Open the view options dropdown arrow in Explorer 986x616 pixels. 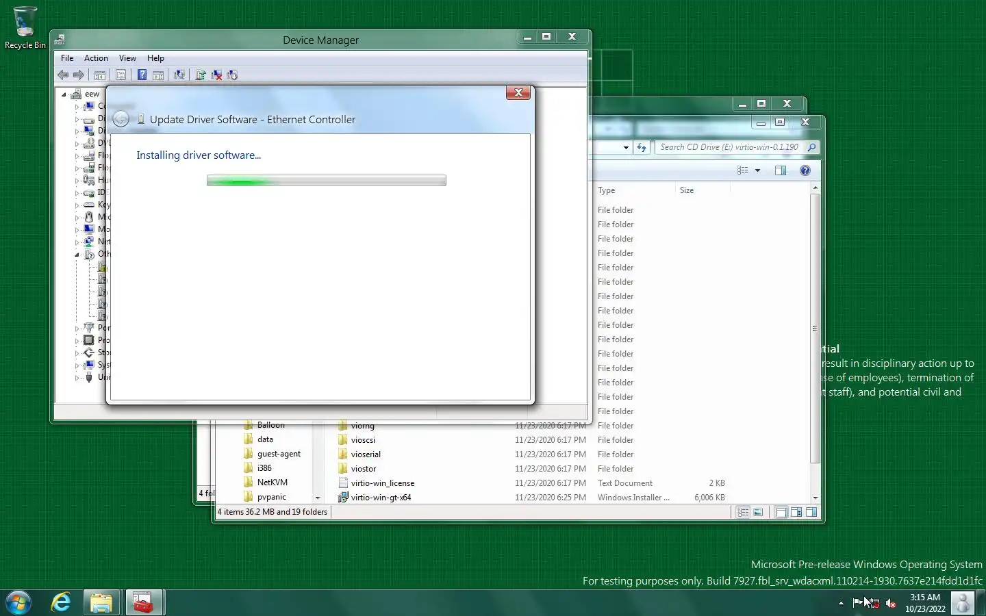[757, 170]
